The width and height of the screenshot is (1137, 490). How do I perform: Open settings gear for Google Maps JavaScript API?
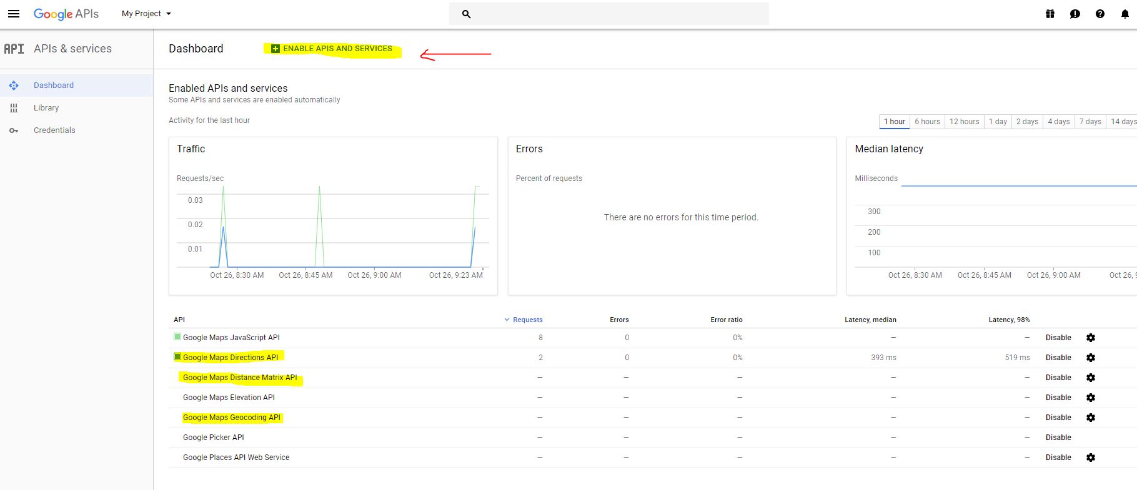1091,338
